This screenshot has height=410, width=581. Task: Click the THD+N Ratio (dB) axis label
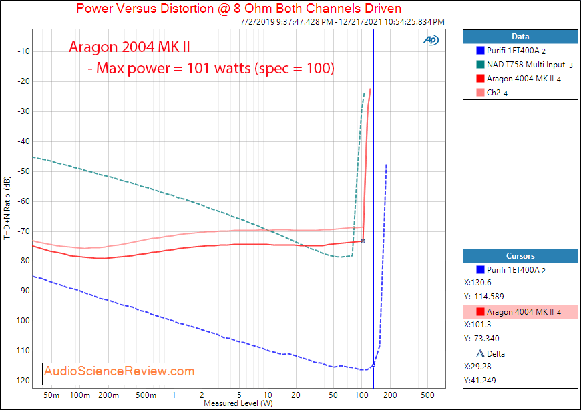[x=7, y=207]
